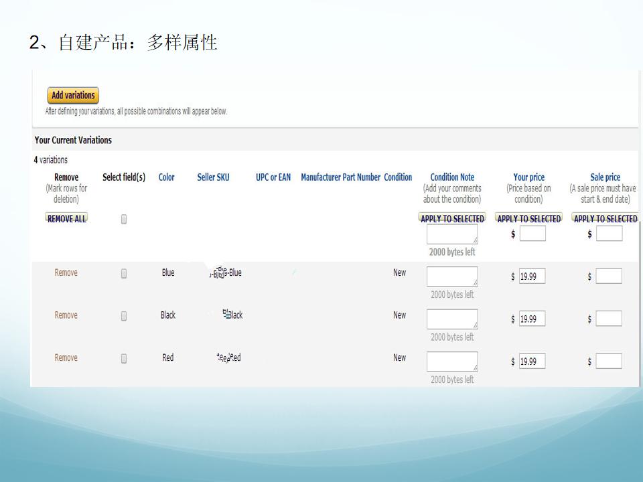
Task: Edit the 19.99 price in the Blue row
Action: (532, 276)
